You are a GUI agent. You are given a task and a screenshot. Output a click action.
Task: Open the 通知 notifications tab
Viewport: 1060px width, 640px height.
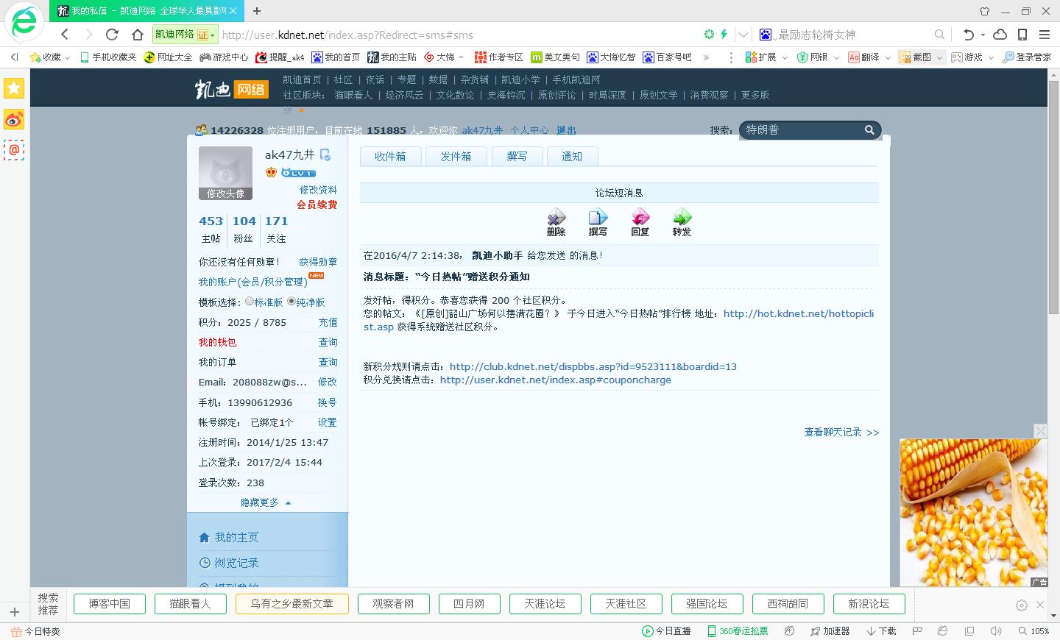point(572,156)
